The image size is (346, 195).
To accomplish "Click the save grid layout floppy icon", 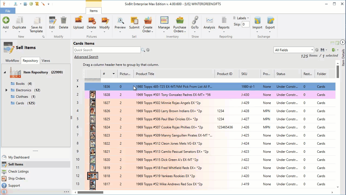I will [x=322, y=50].
